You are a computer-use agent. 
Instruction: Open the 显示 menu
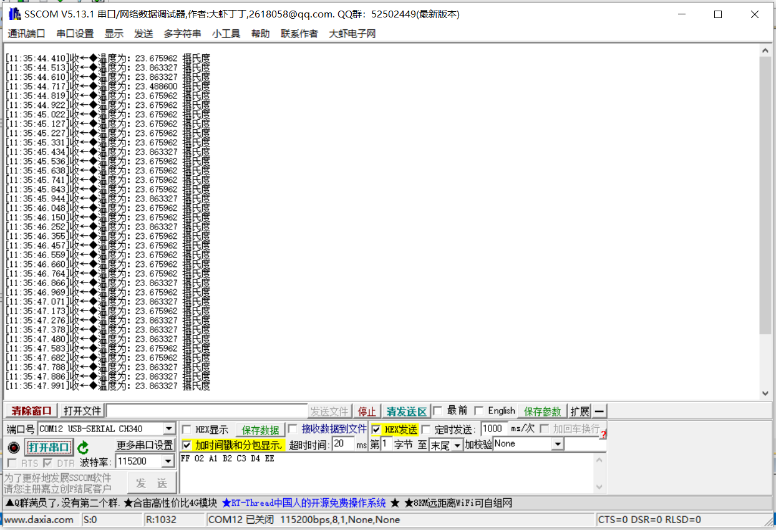click(x=114, y=34)
